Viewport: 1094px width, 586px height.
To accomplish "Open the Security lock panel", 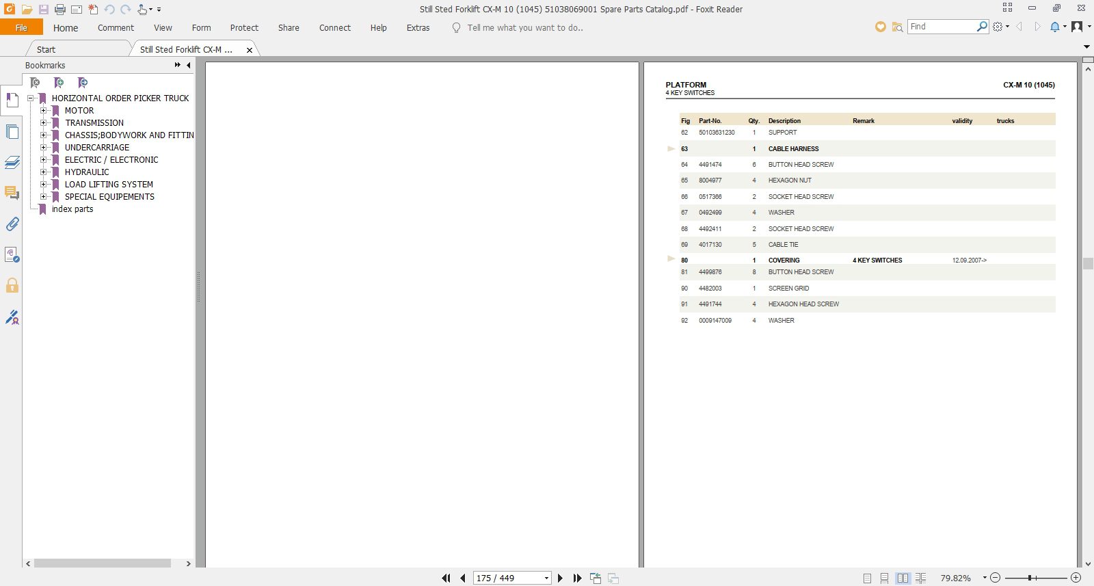I will [12, 285].
